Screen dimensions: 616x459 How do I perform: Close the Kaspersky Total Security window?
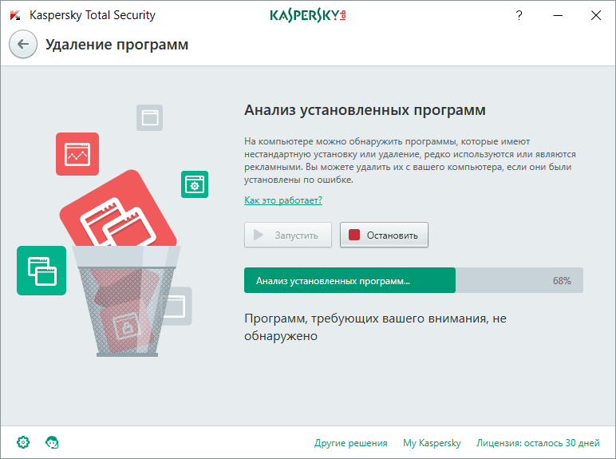pos(596,15)
